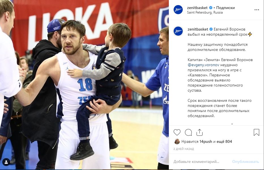The width and height of the screenshot is (264, 170).
Task: Open the zenitbasket username in header
Action: pyautogui.click(x=197, y=8)
